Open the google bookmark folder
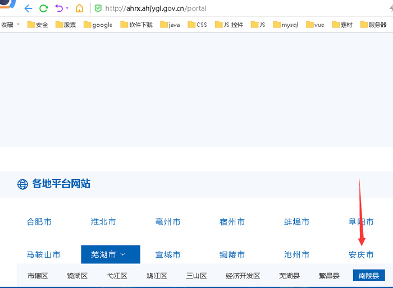 pos(98,25)
